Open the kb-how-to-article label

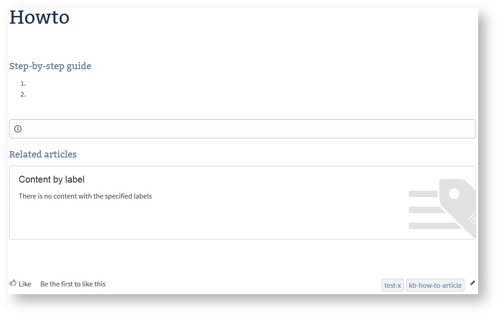[435, 285]
